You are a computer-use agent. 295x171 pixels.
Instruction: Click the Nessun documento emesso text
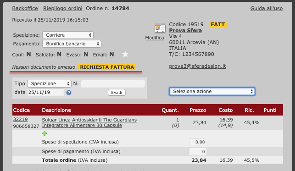click(x=44, y=67)
